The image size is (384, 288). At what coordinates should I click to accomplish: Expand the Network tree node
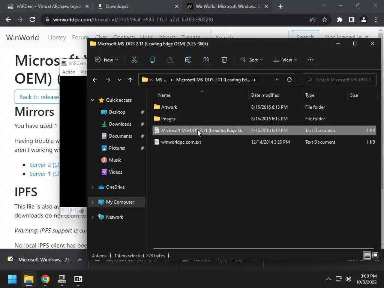(93, 217)
